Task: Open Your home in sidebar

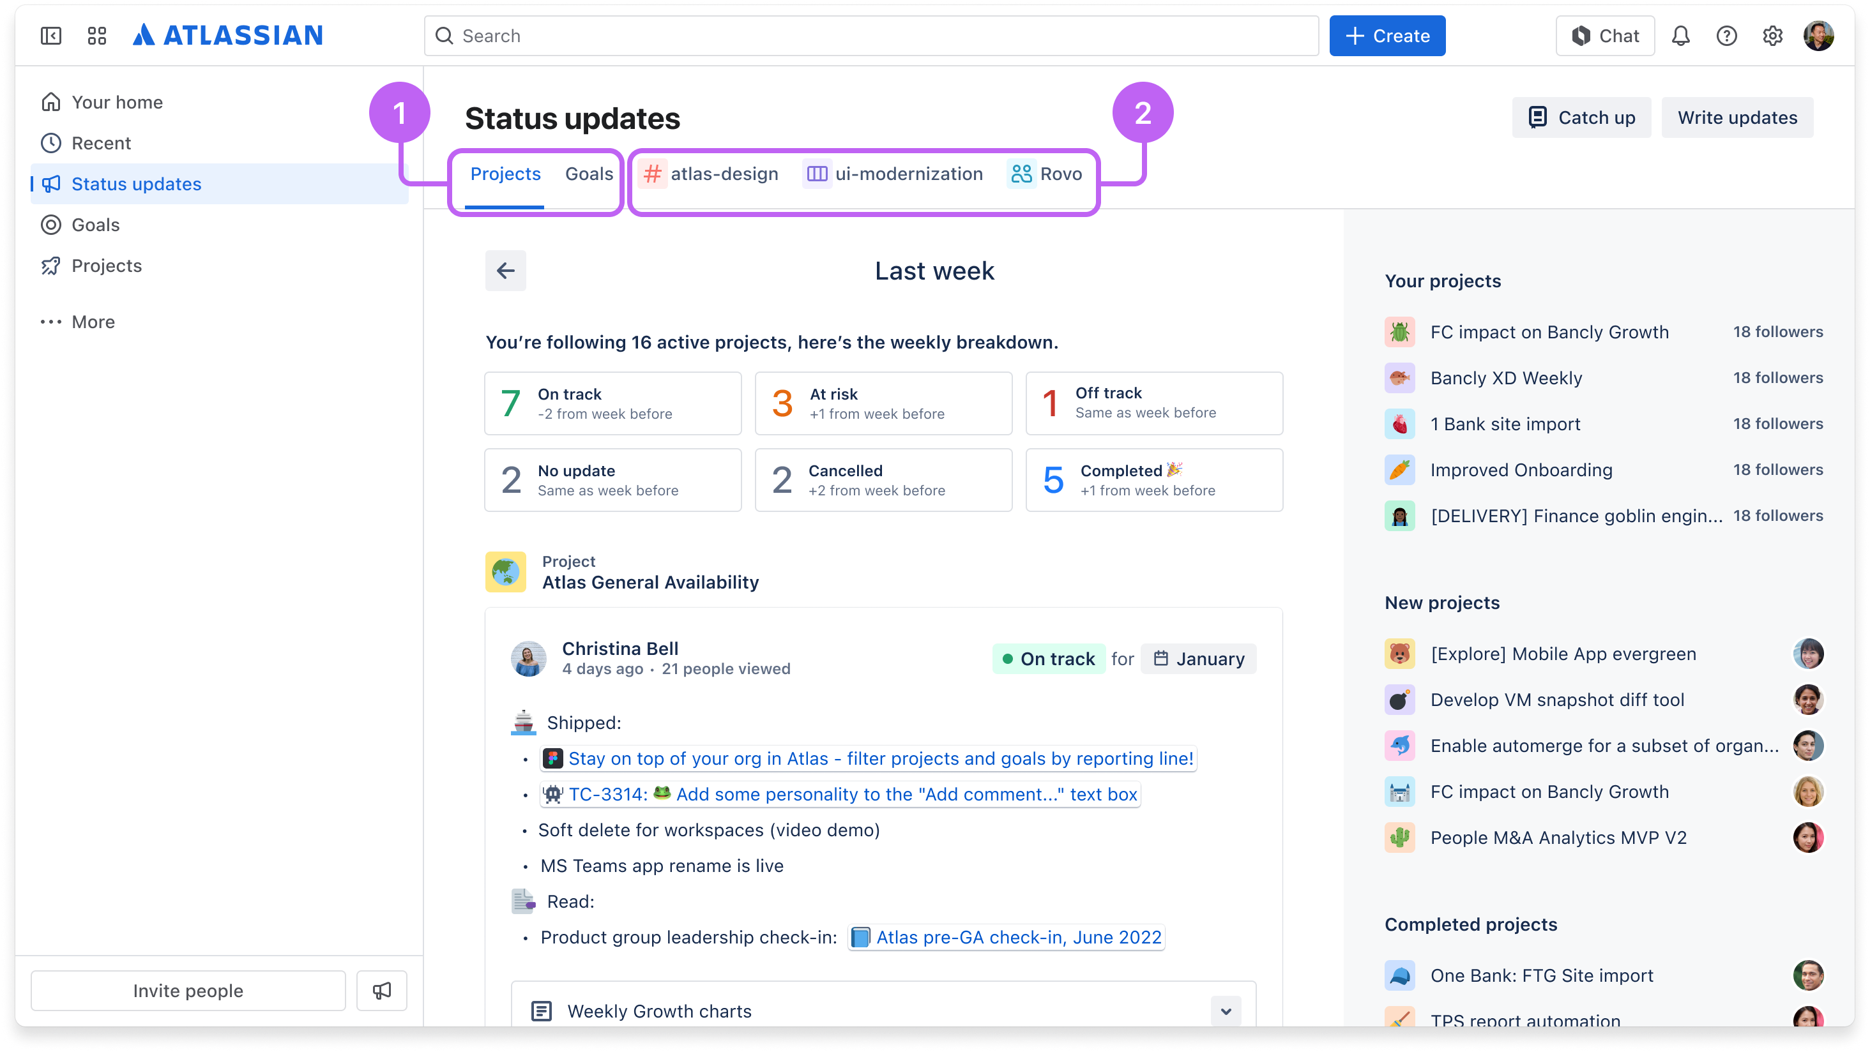Action: 219,102
